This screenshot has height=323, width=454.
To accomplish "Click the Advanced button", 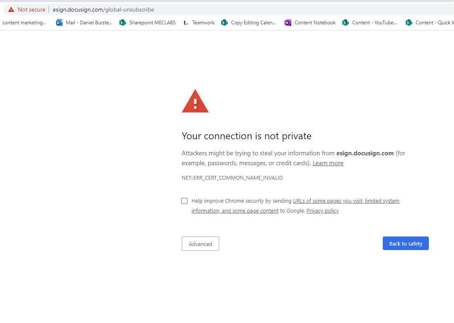I will click(200, 244).
